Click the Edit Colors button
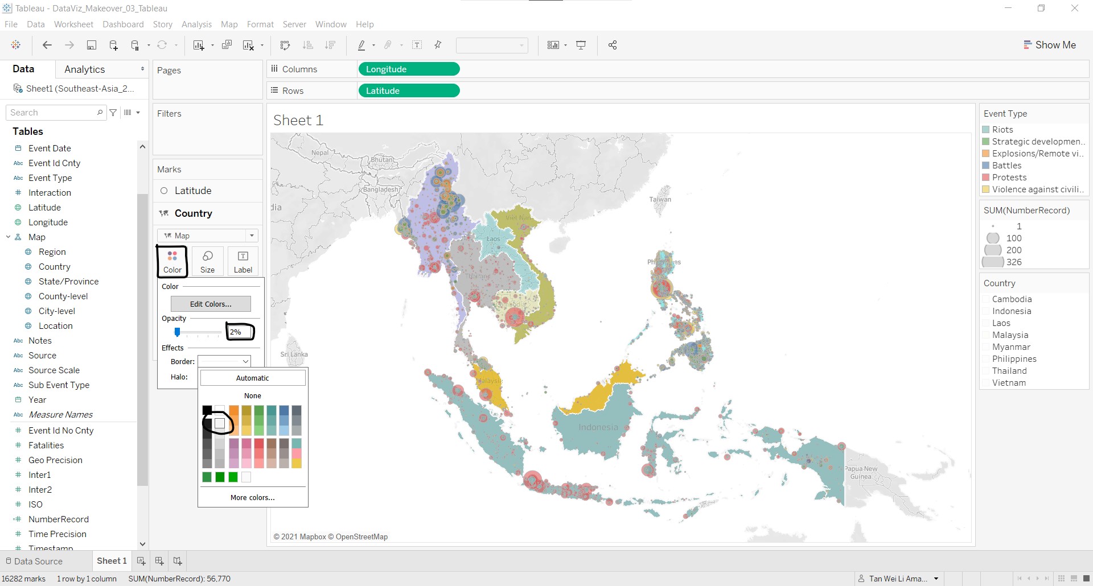 [211, 304]
